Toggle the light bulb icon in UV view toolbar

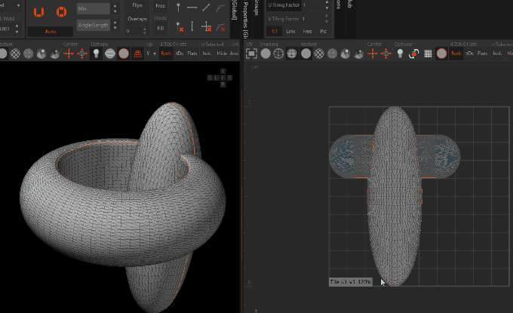click(400, 54)
